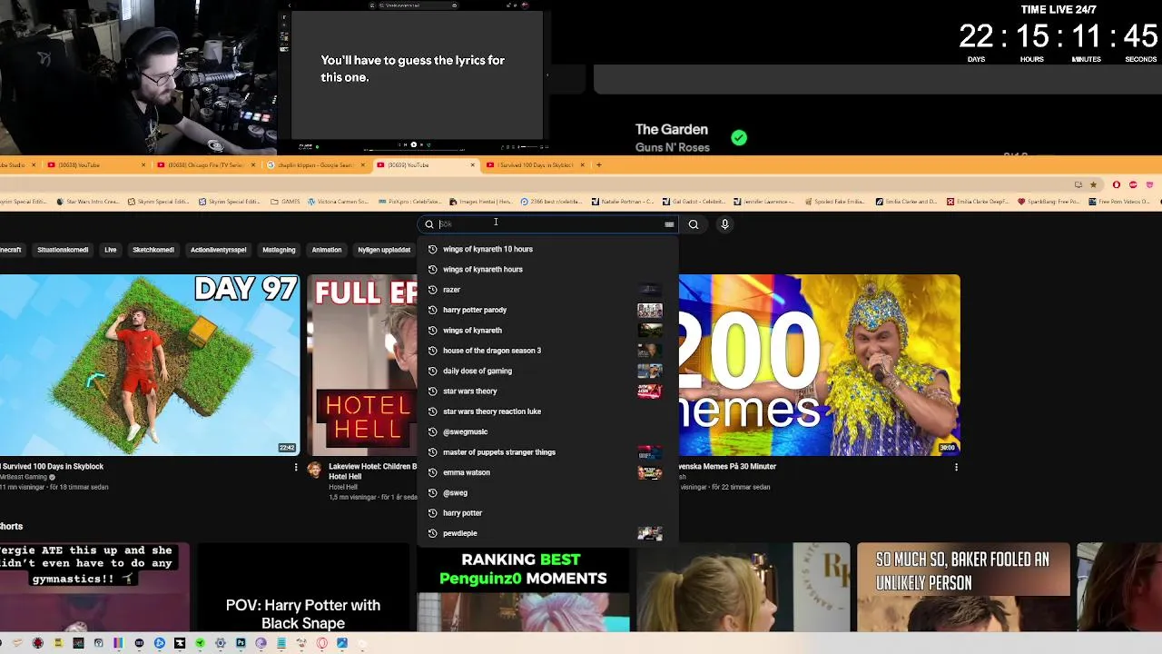
Task: Choose 'house of the dragon season 3' suggestion
Action: point(547,351)
